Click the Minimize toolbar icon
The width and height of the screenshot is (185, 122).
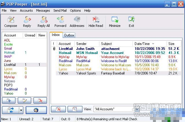[115, 22]
